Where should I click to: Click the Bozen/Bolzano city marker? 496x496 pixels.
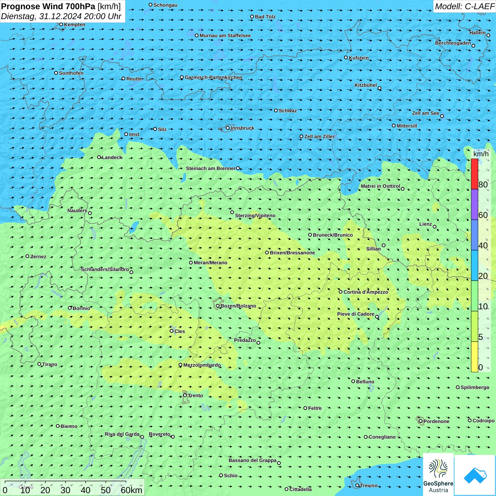point(218,306)
